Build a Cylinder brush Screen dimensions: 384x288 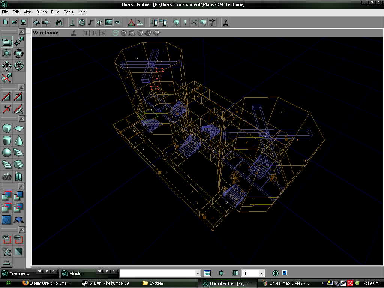pos(7,141)
